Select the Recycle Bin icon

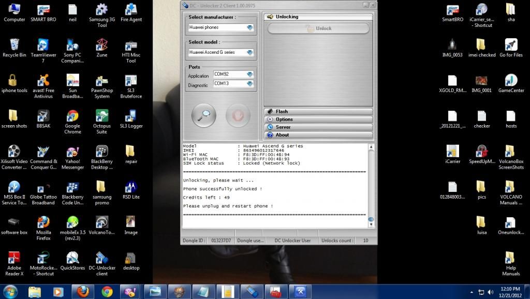point(14,48)
